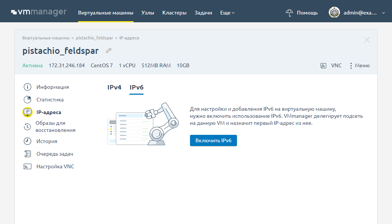Open Очередь задач sidebar section
The height and width of the screenshot is (224, 392).
point(55,154)
